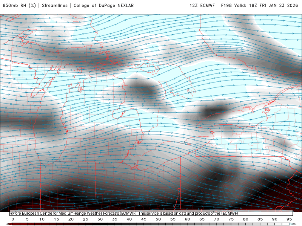Click the "45" tick on the color scale
This screenshot has width=302, height=226.
pyautogui.click(x=144, y=219)
